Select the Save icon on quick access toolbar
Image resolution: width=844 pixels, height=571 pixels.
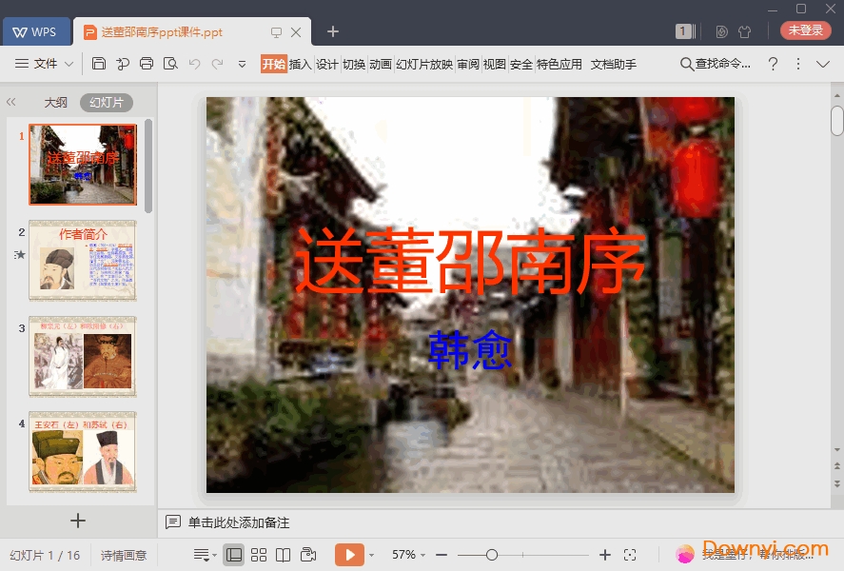click(100, 64)
